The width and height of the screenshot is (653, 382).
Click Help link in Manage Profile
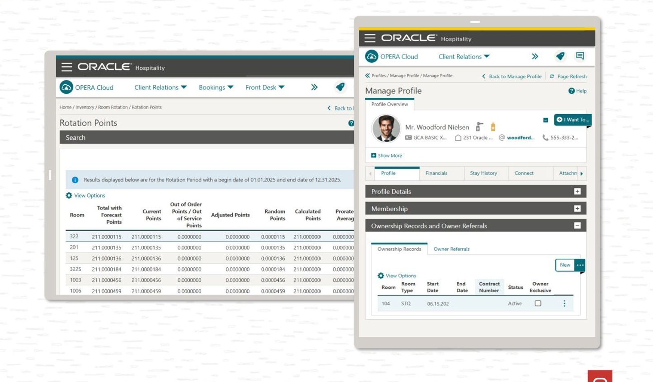tap(577, 91)
